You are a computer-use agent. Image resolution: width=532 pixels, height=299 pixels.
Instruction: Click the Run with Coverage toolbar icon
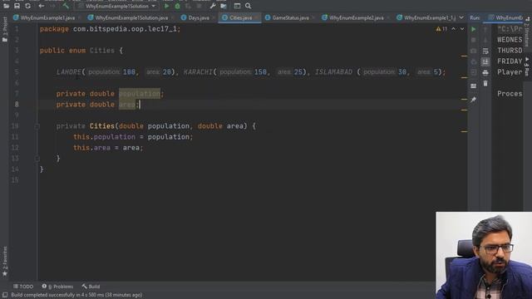[x=188, y=6]
